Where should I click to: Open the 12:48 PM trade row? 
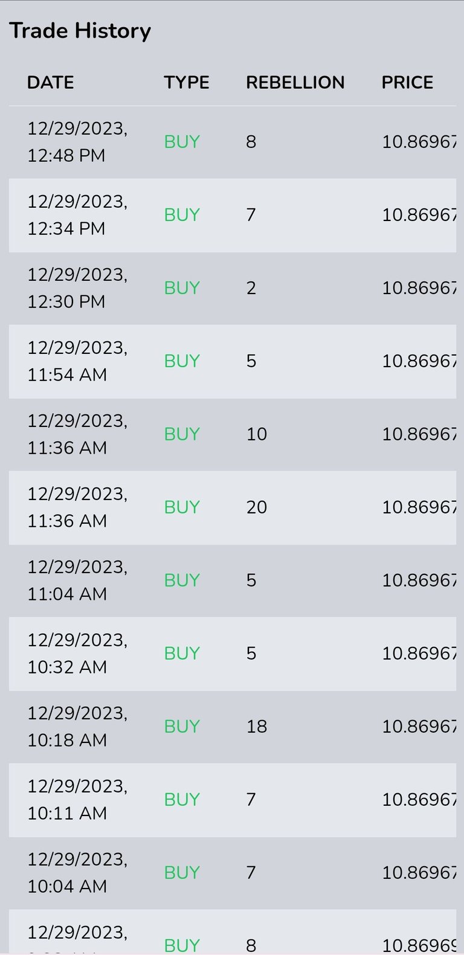coord(233,142)
